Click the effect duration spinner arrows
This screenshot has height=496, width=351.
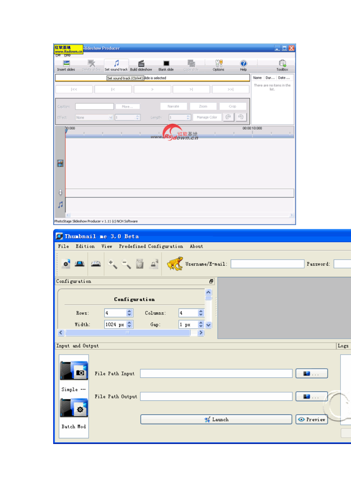click(137, 117)
